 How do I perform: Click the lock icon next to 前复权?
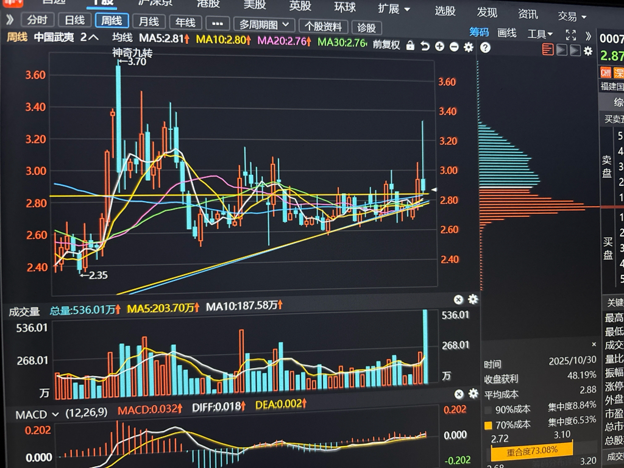coord(410,45)
